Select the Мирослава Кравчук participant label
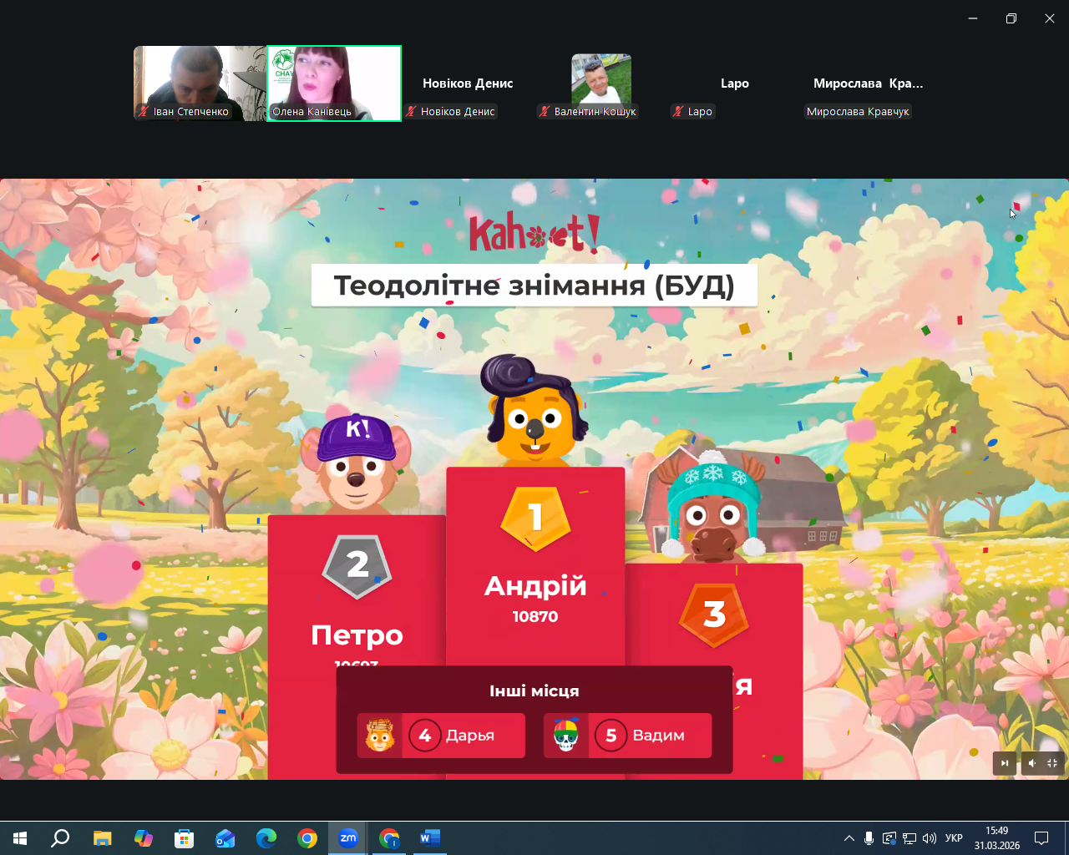Screen dimensions: 1069x855 tap(858, 112)
